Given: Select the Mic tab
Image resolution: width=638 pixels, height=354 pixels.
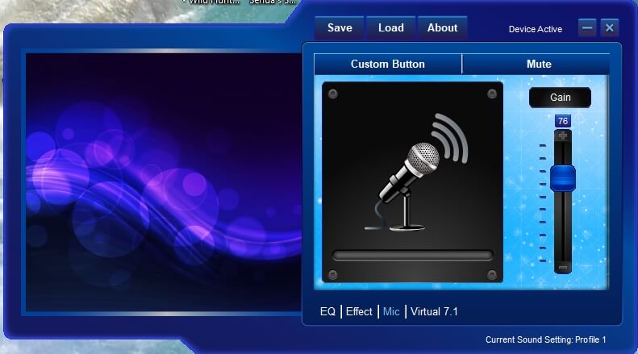Looking at the screenshot, I should [391, 312].
